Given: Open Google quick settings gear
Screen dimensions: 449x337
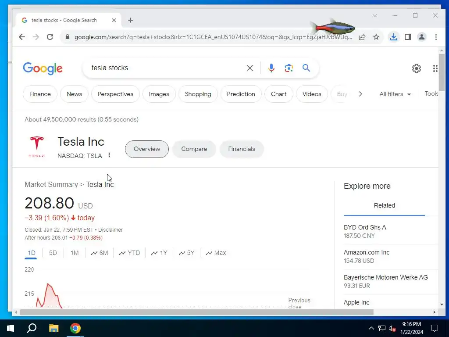Looking at the screenshot, I should point(417,68).
